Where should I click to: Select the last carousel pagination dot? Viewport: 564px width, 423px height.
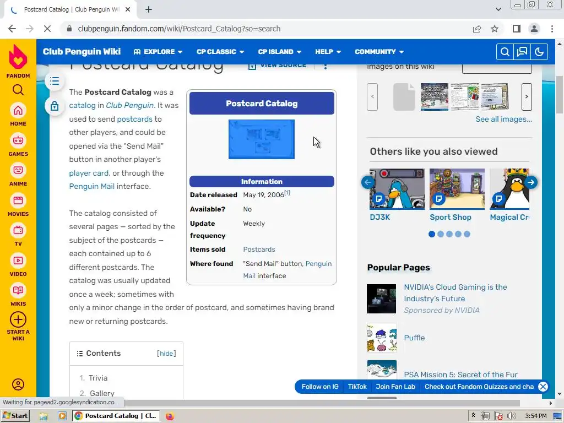point(467,234)
